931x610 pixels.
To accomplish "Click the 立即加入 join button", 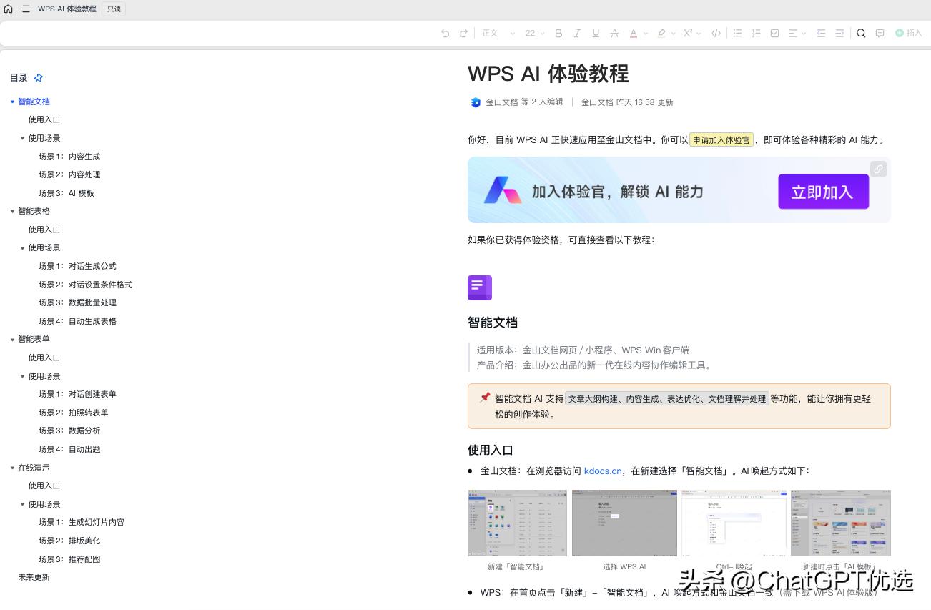I will [x=823, y=192].
